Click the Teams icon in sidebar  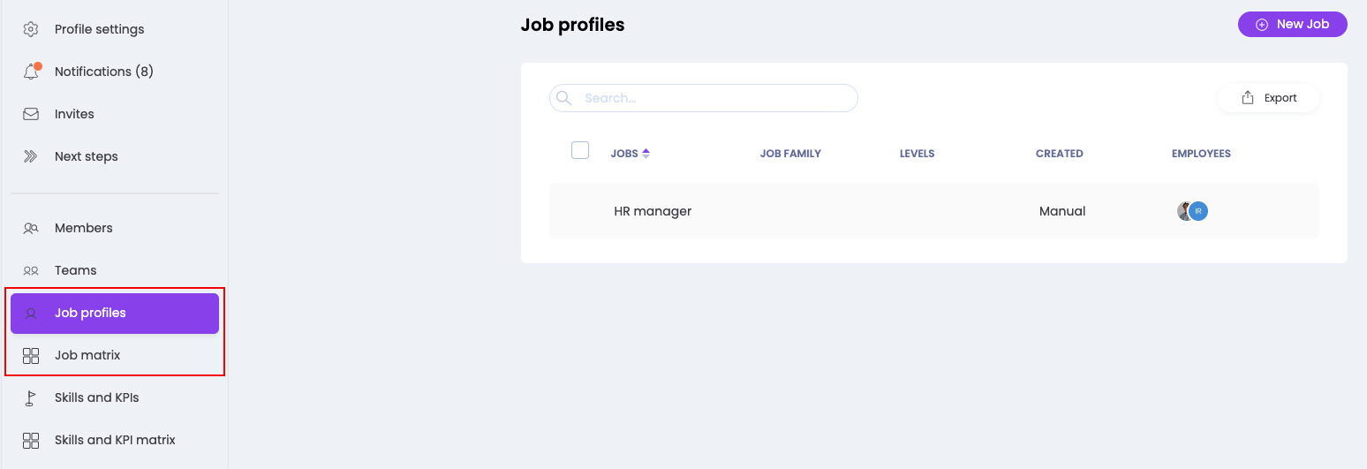point(31,270)
